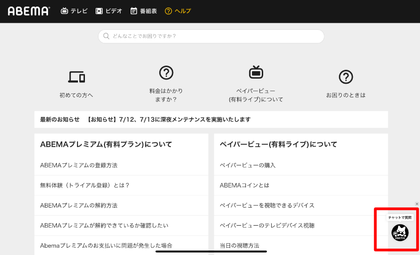Focus the どんなことでお困りですか？ search field

(211, 36)
